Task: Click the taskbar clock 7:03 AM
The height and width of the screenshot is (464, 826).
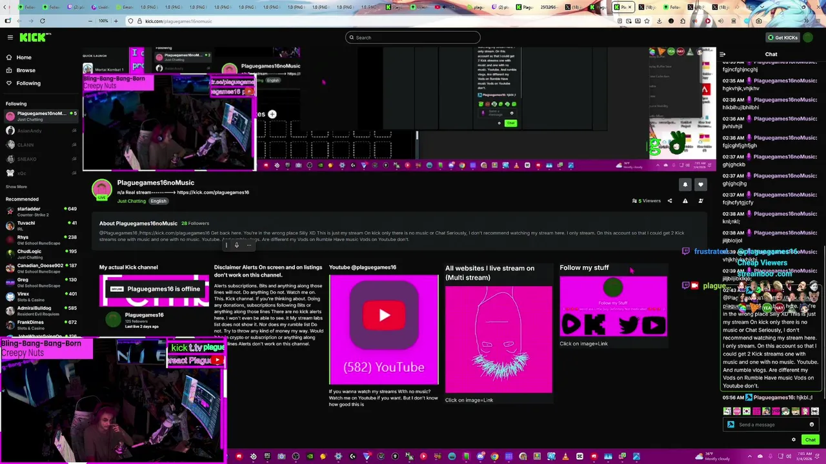Action: (804, 457)
